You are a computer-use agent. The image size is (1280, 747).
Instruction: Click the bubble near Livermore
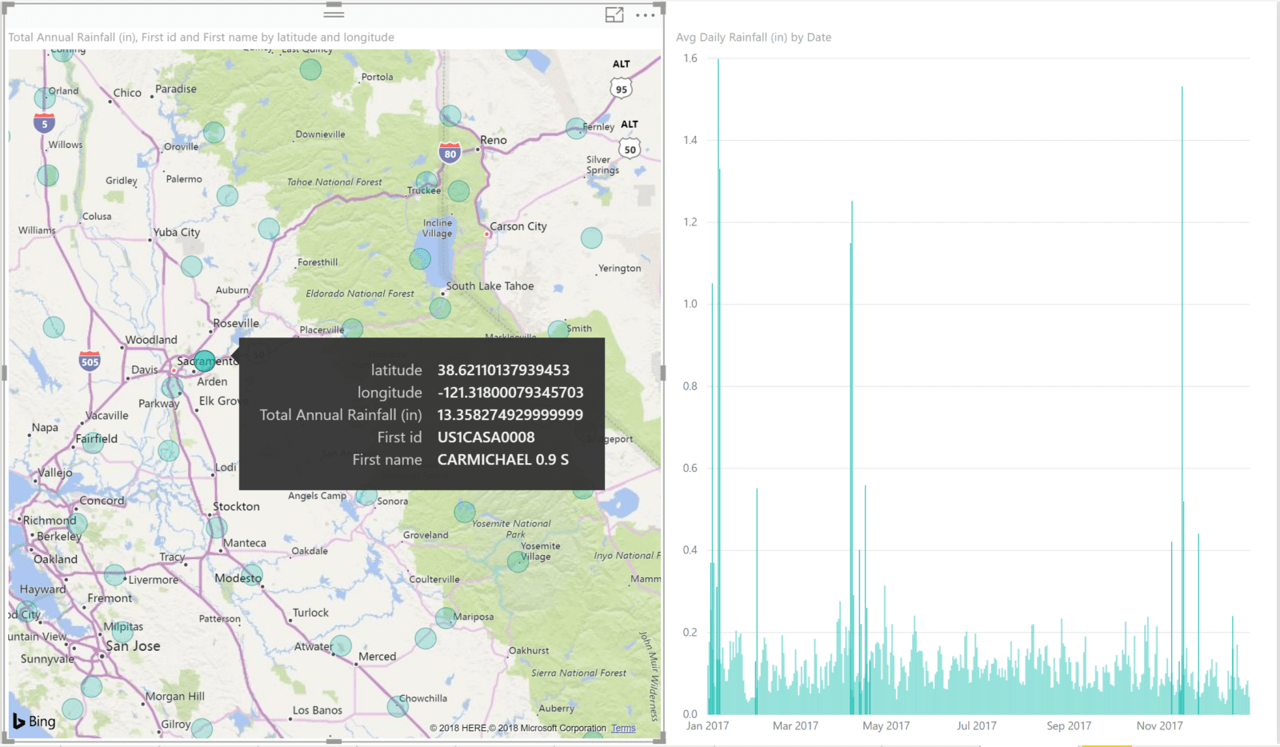114,574
